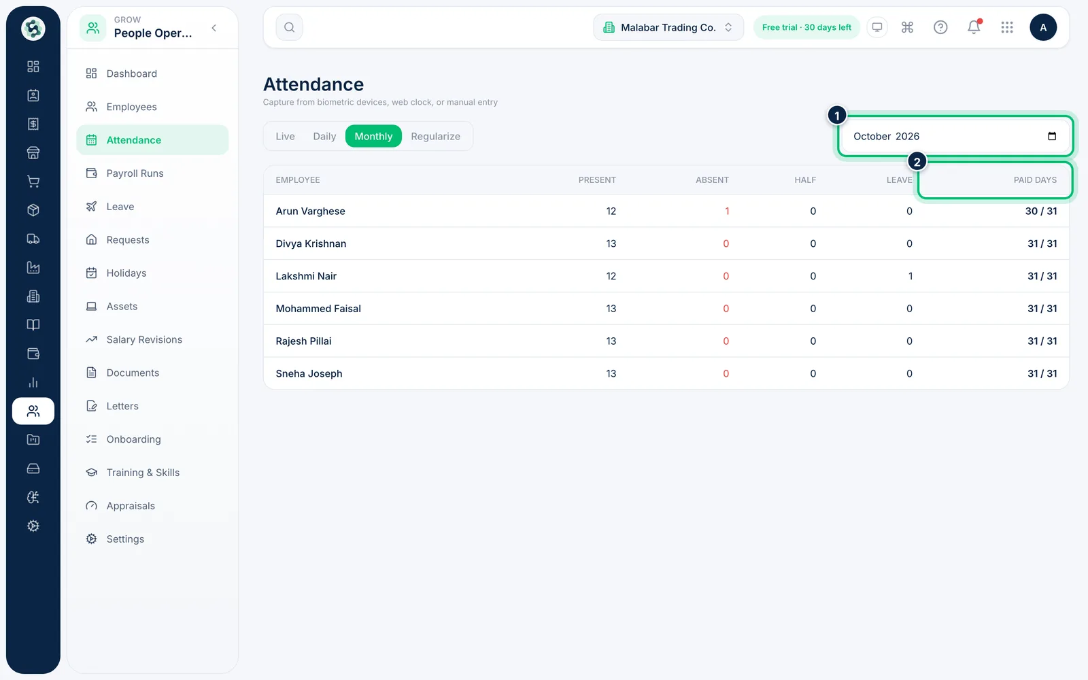Open the brain AI module icon
The image size is (1088, 680).
pyautogui.click(x=33, y=497)
